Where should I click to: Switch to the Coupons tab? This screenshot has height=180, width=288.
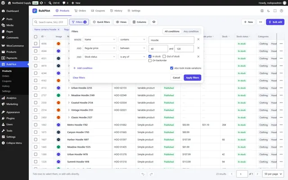coord(98,11)
